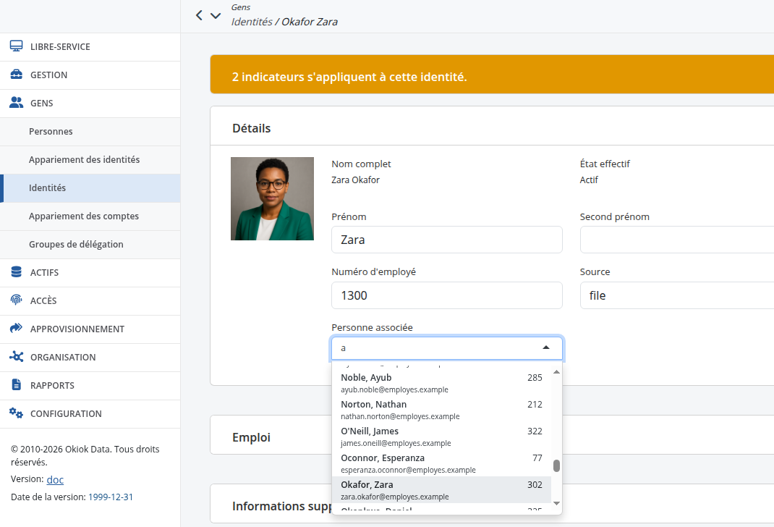Collapse the Personne associée dropdown arrow
The height and width of the screenshot is (527, 774).
pyautogui.click(x=546, y=347)
